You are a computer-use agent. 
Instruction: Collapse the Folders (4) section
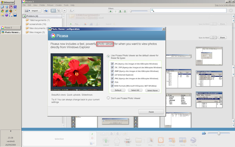coord(24,16)
